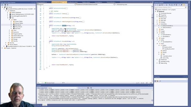The image size is (191, 107).
Task: Click the Clear All icon in Output toolbar
Action: click(x=88, y=88)
